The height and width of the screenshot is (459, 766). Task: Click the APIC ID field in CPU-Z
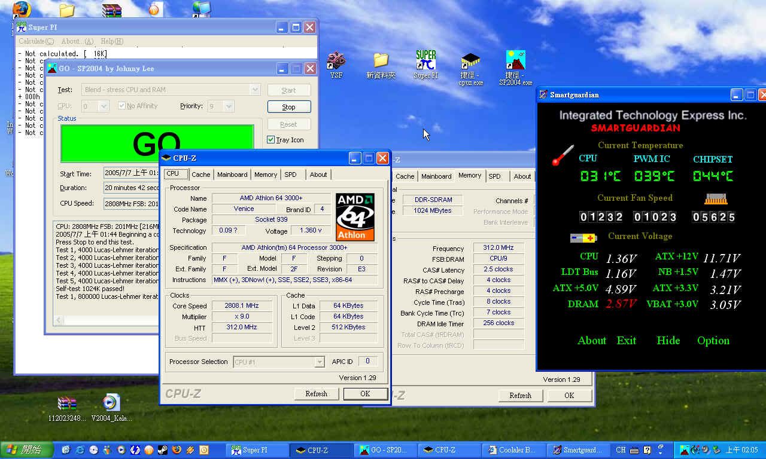367,361
